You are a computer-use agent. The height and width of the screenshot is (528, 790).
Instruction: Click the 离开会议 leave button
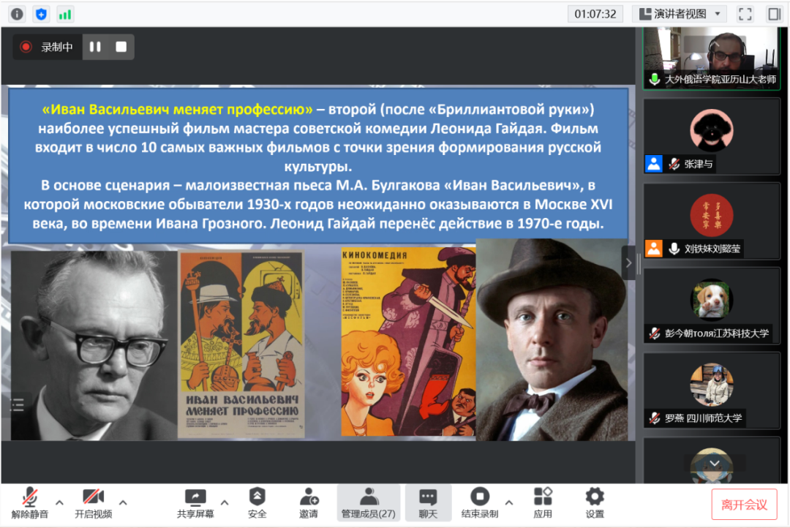pos(744,505)
